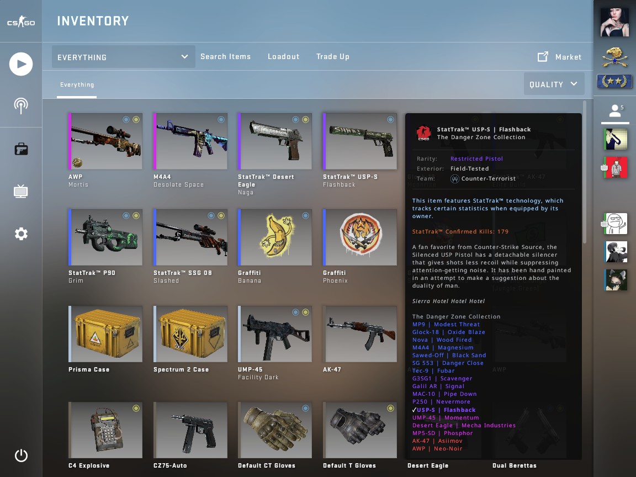The width and height of the screenshot is (636, 477).
Task: Open the profile avatar picture
Action: (x=615, y=22)
